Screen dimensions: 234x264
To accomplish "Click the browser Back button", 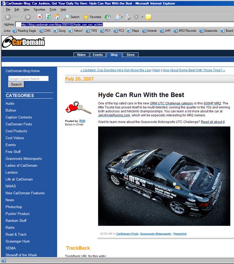I will pyautogui.click(x=11, y=17).
